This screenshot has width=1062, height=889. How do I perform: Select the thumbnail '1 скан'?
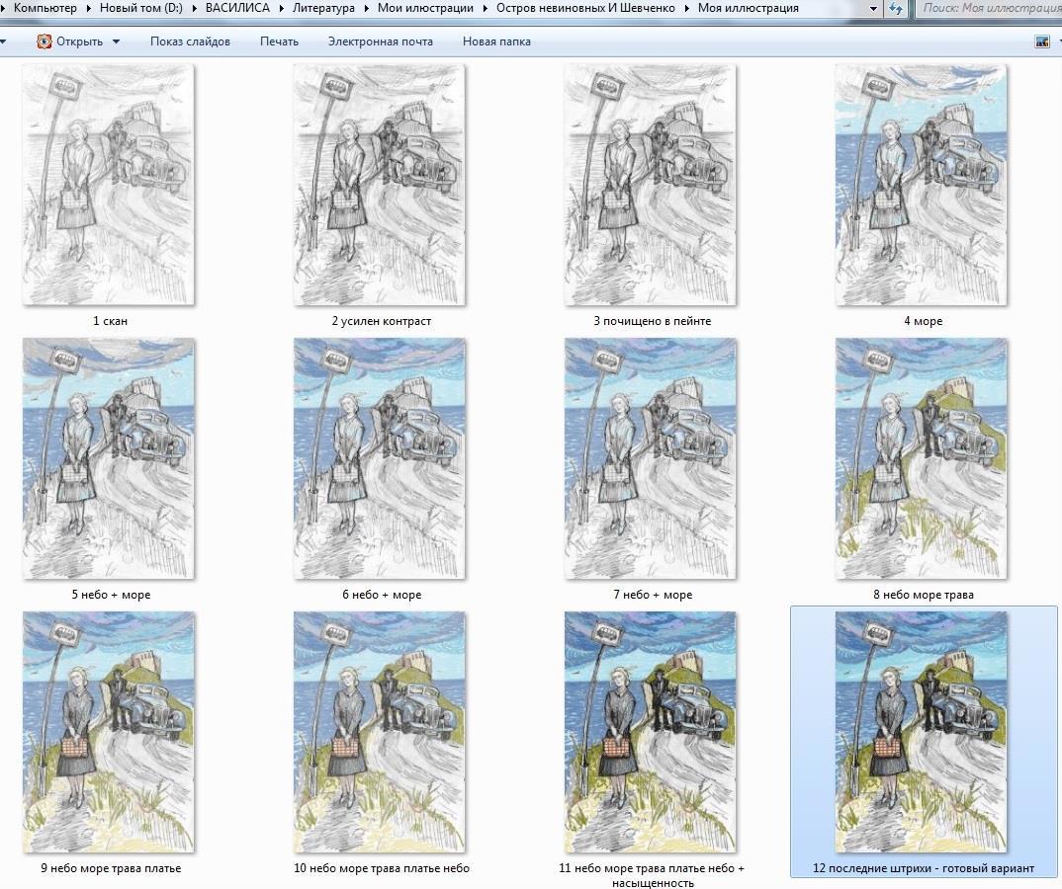coord(109,185)
